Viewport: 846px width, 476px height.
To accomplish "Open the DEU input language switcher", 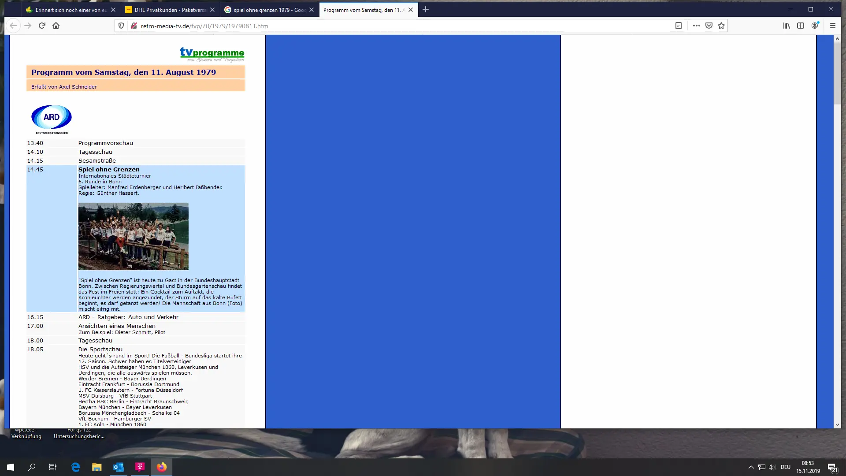I will 786,467.
